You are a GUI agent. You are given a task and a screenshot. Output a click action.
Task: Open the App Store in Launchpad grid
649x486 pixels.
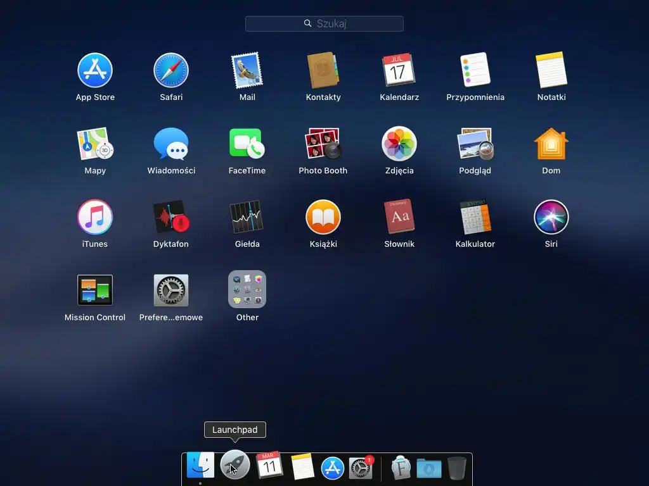pyautogui.click(x=95, y=70)
